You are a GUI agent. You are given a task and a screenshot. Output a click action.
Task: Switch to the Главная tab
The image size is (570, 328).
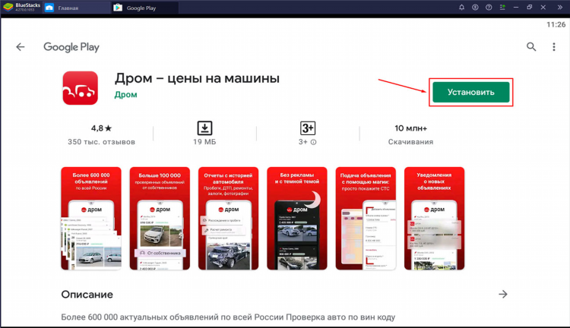point(76,8)
